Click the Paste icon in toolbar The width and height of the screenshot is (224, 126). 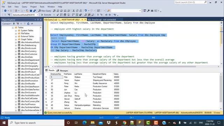click(x=81, y=11)
